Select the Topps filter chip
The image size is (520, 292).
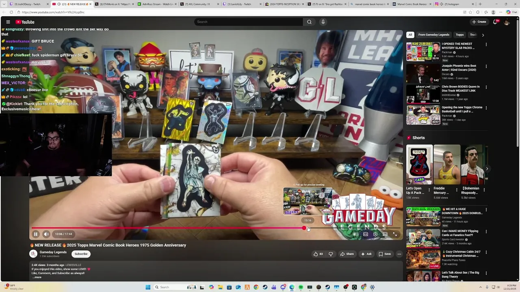pyautogui.click(x=459, y=35)
